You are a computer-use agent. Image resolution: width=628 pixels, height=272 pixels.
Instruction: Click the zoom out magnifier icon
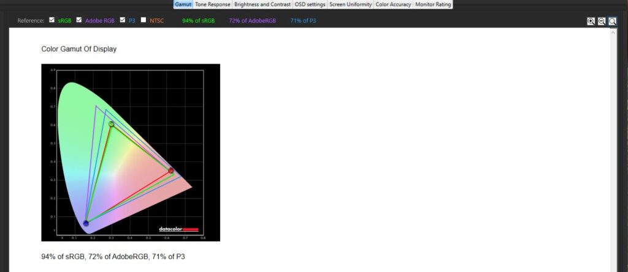point(602,21)
